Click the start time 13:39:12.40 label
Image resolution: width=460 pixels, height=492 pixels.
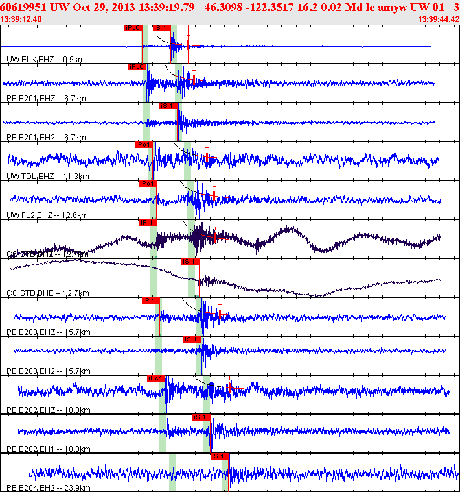coord(21,19)
